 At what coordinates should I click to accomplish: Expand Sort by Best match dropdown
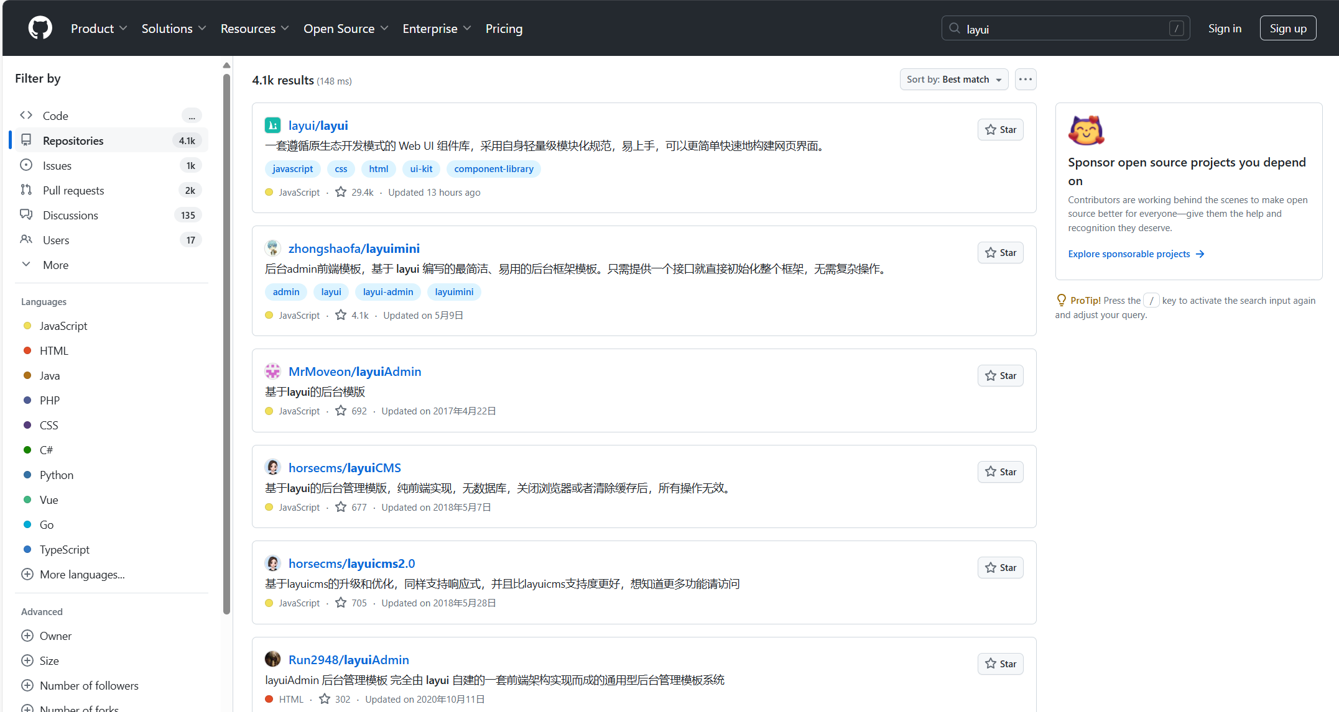[953, 79]
